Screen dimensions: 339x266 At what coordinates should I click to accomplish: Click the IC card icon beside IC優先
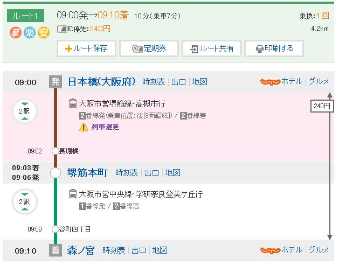pyautogui.click(x=62, y=29)
